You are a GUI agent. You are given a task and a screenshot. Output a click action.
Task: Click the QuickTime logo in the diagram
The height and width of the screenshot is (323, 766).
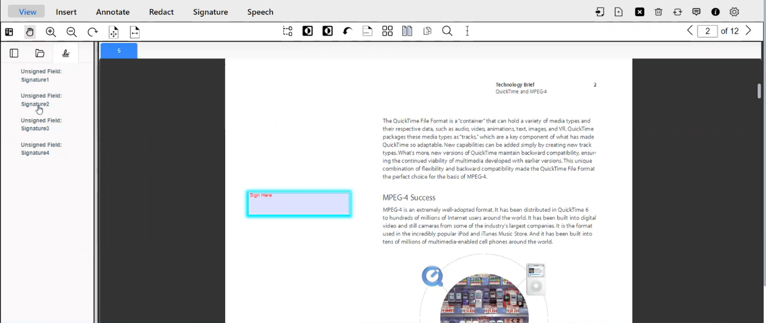(432, 276)
